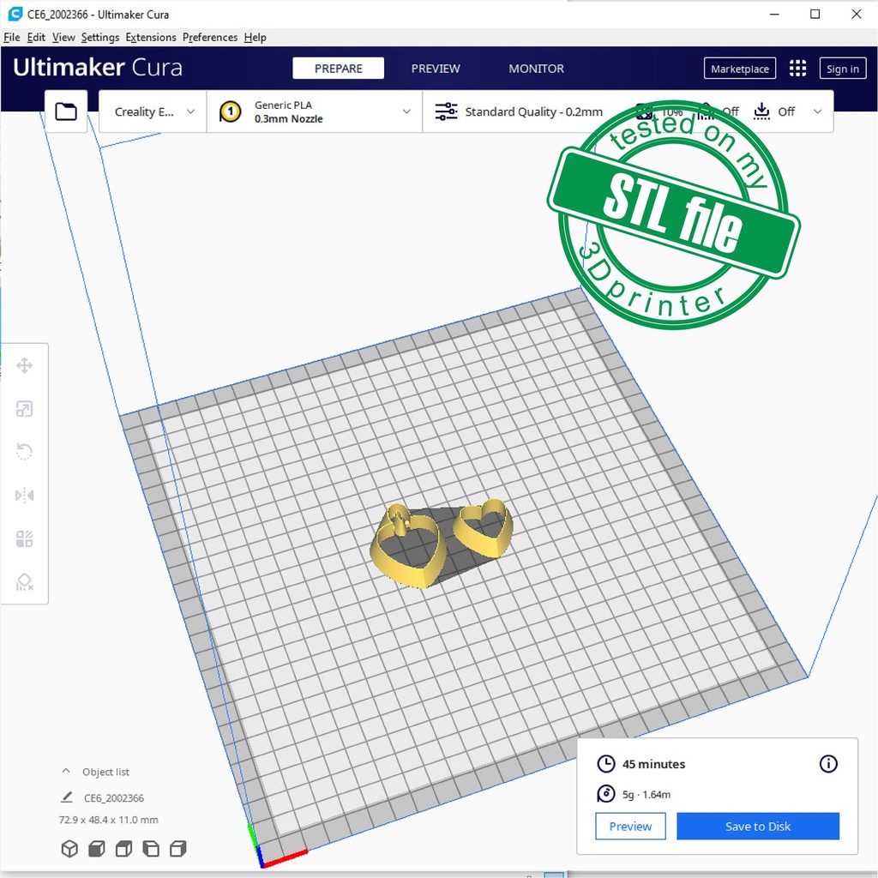This screenshot has height=878, width=878.
Task: Expand the Creality printer selector dropdown
Action: pyautogui.click(x=154, y=111)
